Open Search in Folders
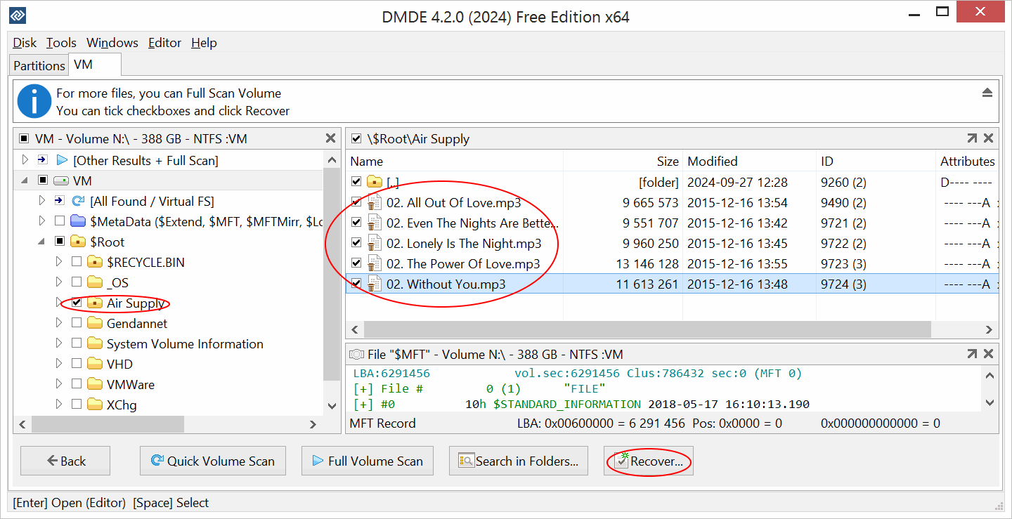1012x519 pixels. point(519,461)
